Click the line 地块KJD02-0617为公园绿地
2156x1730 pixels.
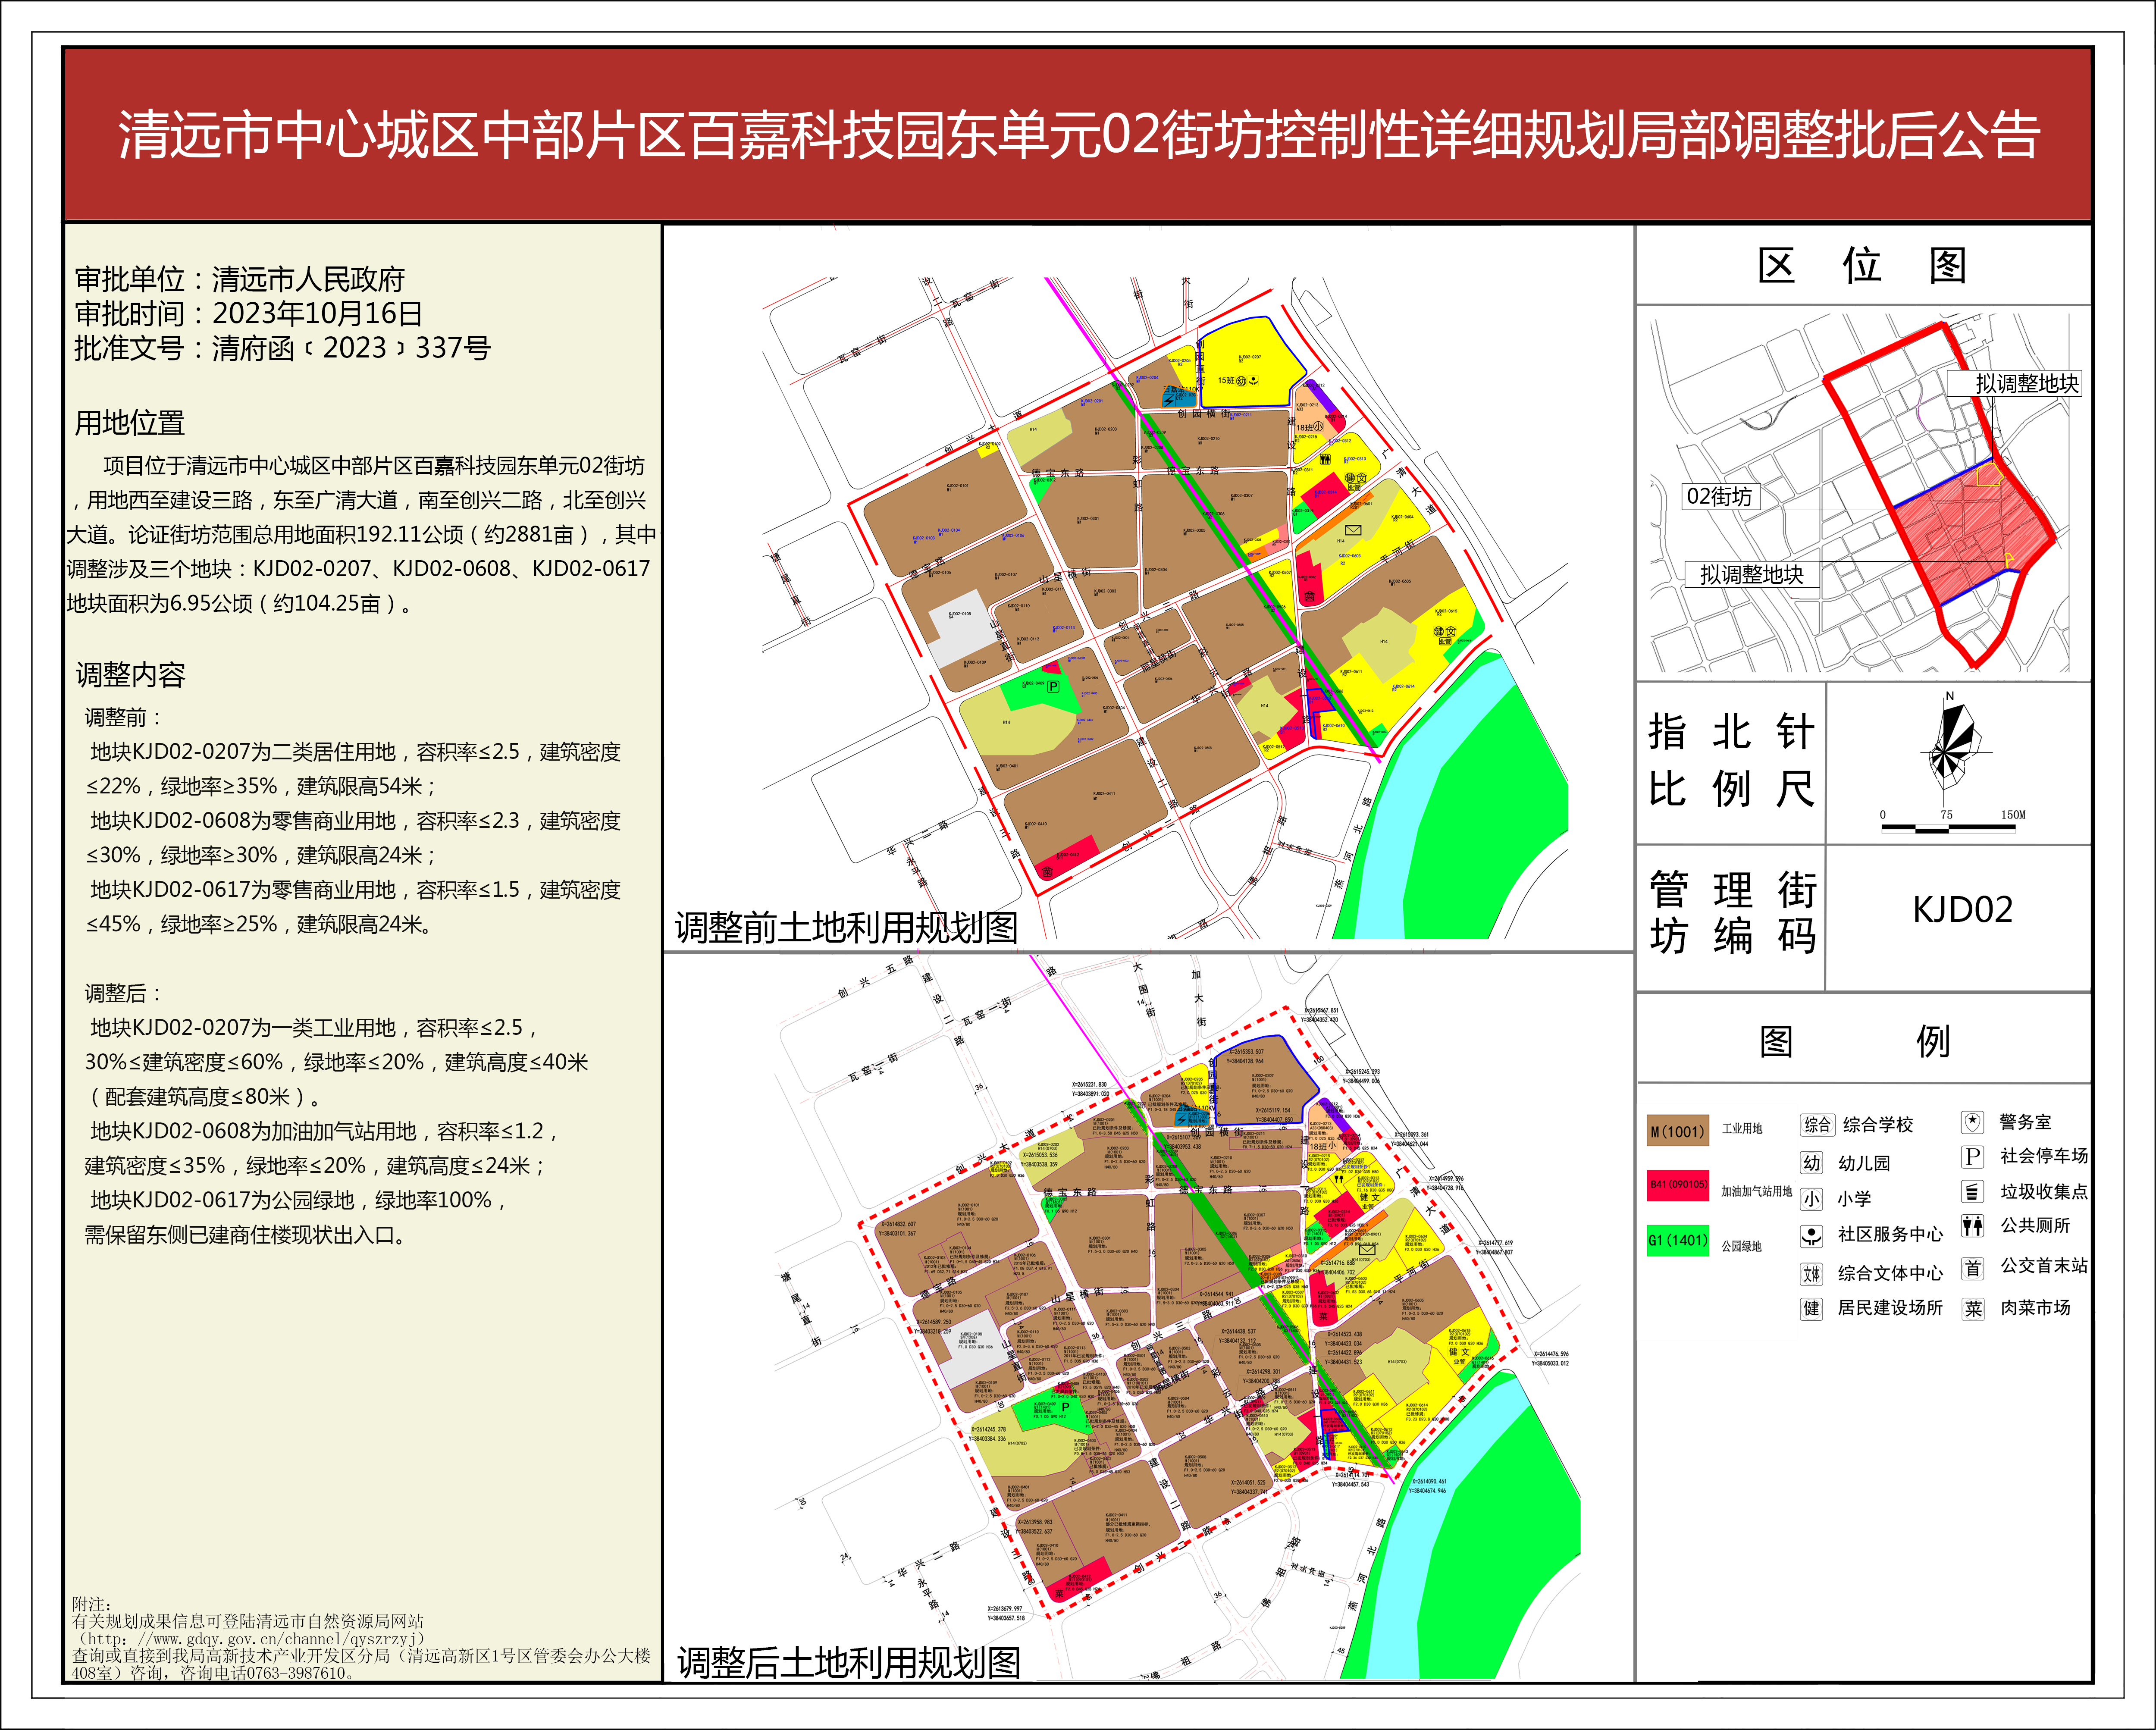click(299, 1200)
